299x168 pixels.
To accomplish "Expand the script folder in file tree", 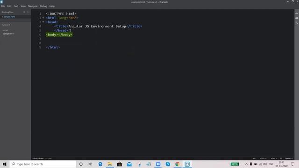I will pos(5,30).
